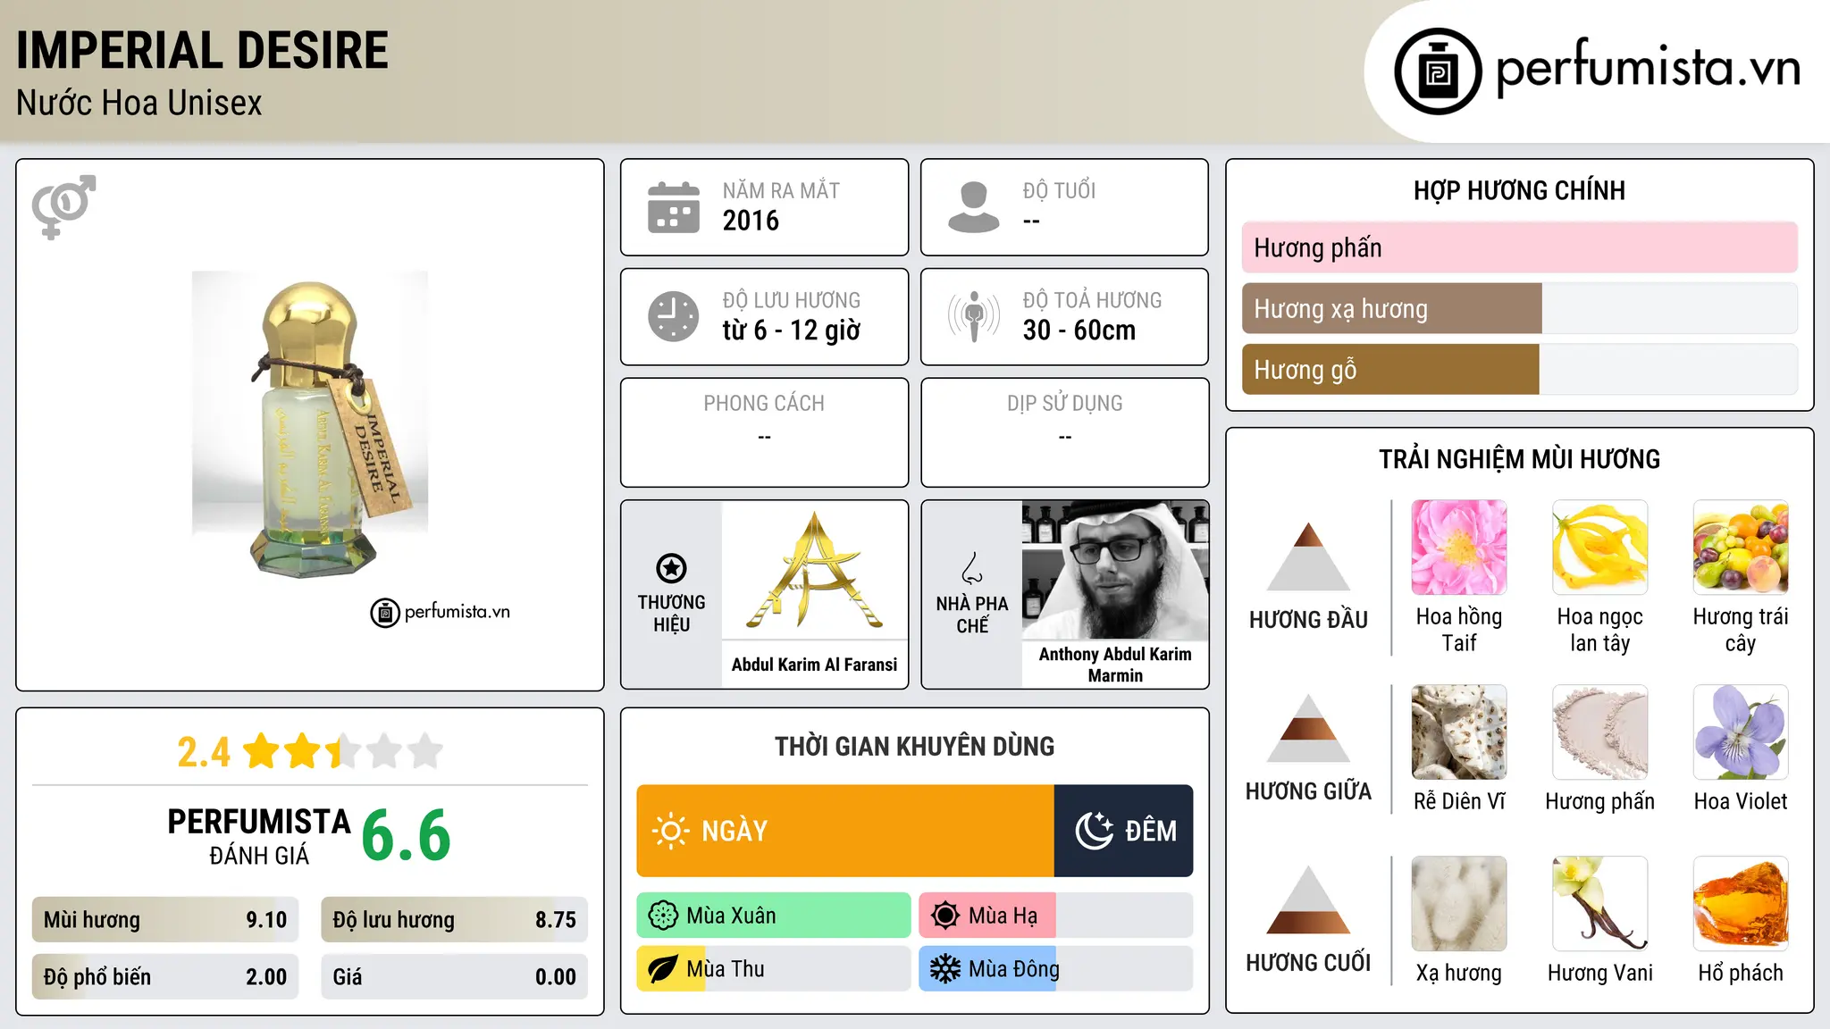Click the sillage icon for Độ Toả Hương

974,316
